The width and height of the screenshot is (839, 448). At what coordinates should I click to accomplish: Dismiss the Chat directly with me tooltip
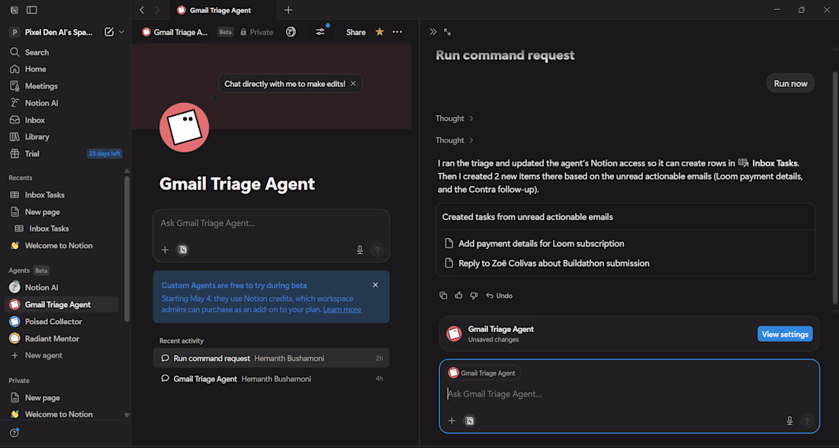[x=353, y=83]
